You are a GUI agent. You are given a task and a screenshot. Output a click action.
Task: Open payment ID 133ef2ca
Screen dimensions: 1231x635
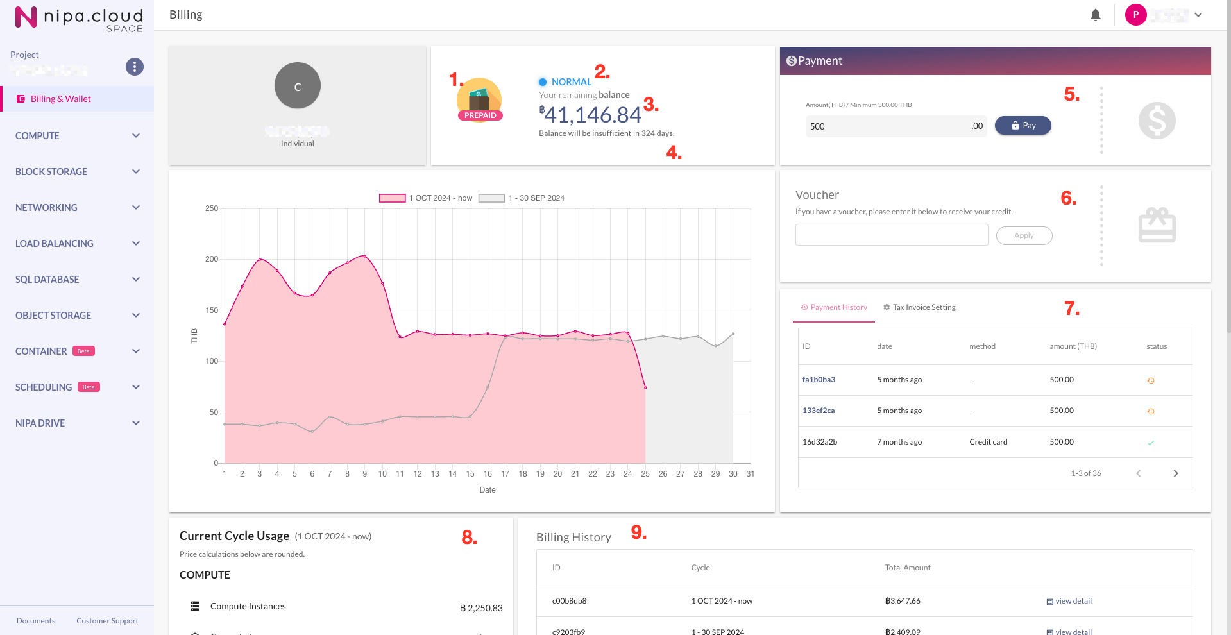819,411
